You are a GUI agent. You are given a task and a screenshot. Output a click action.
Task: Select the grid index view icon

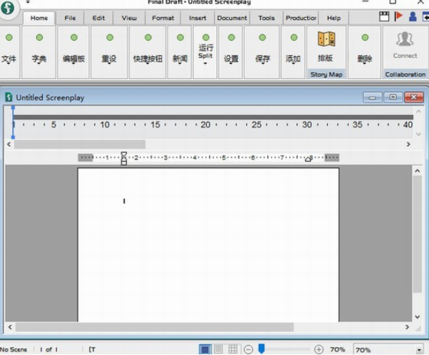(233, 349)
